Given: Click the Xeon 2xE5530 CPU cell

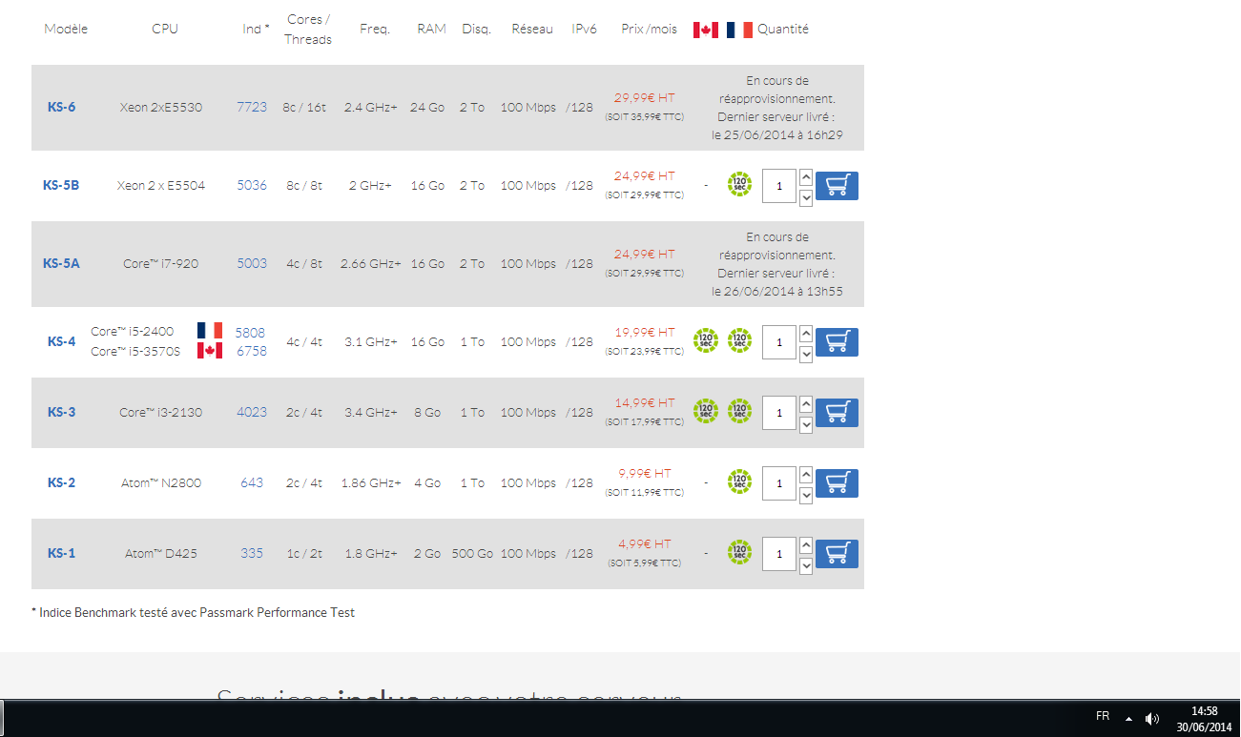Looking at the screenshot, I should click(161, 107).
